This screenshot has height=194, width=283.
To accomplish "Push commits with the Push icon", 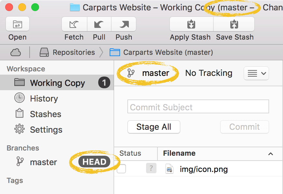I will click(x=124, y=24).
